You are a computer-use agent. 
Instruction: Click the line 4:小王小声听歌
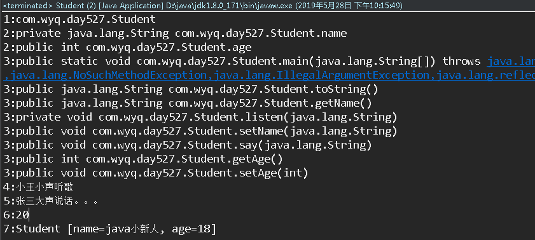tap(38, 187)
